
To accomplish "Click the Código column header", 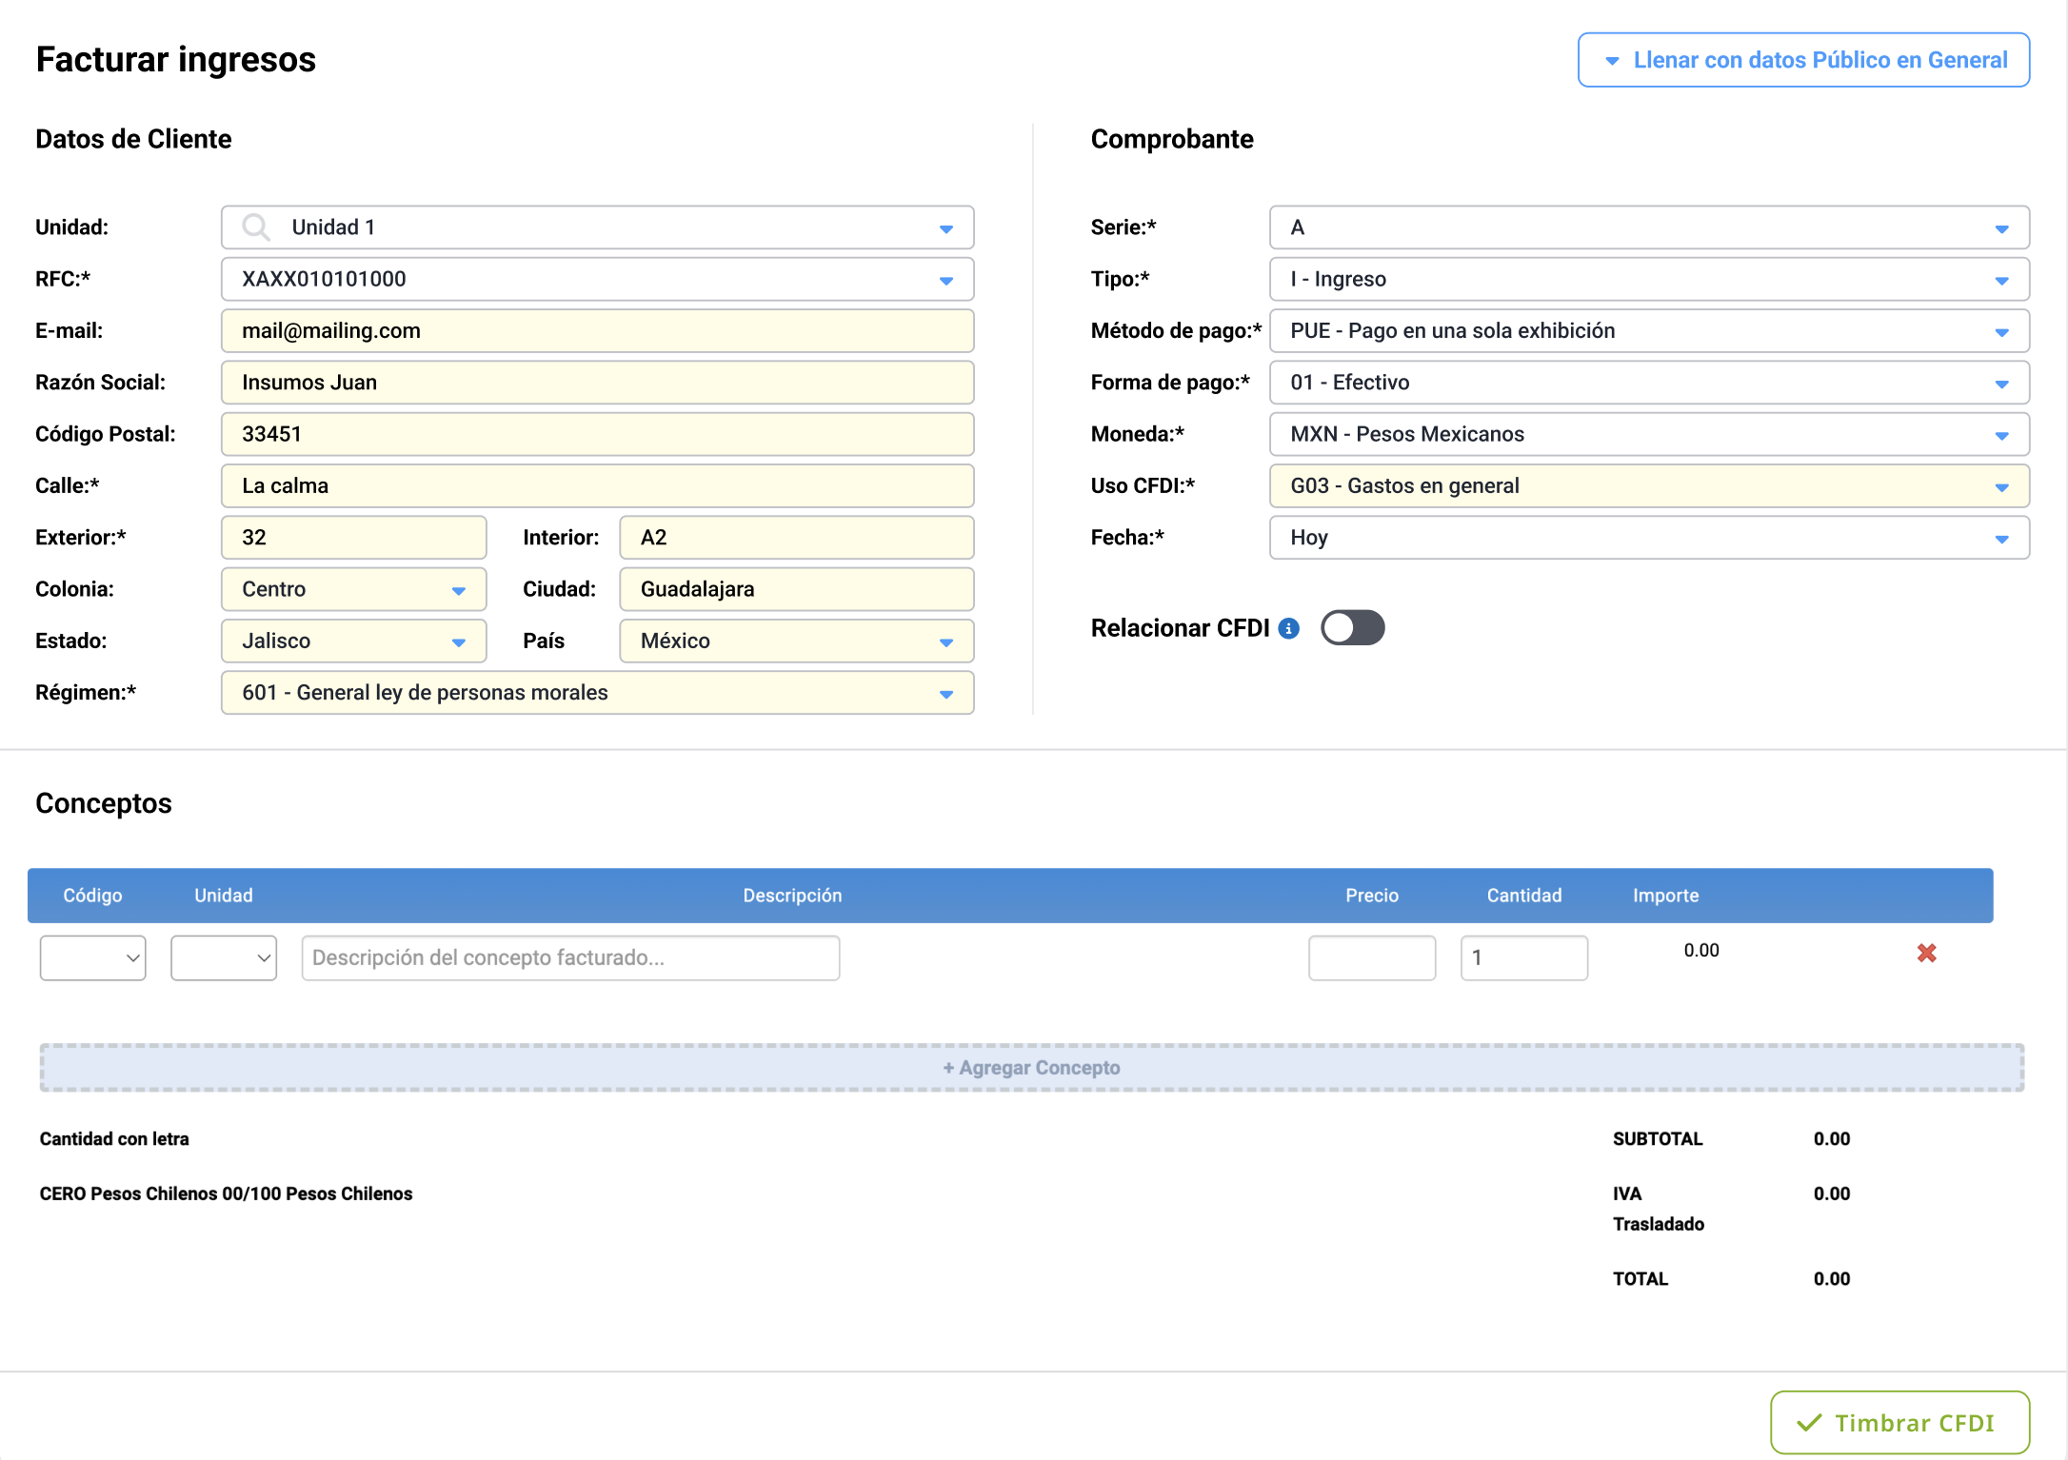I will [x=92, y=896].
